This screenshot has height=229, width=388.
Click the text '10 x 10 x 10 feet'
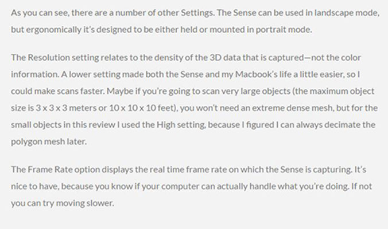pyautogui.click(x=142, y=108)
